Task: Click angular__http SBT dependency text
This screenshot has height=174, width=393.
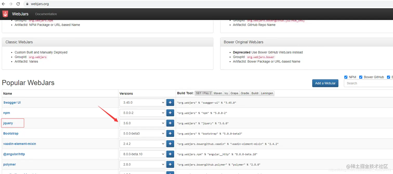Action: [x=217, y=154]
